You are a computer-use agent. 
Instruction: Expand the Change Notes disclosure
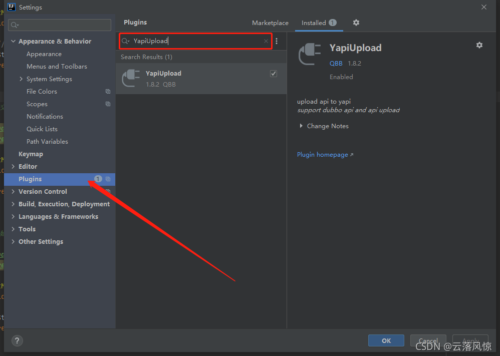(301, 126)
